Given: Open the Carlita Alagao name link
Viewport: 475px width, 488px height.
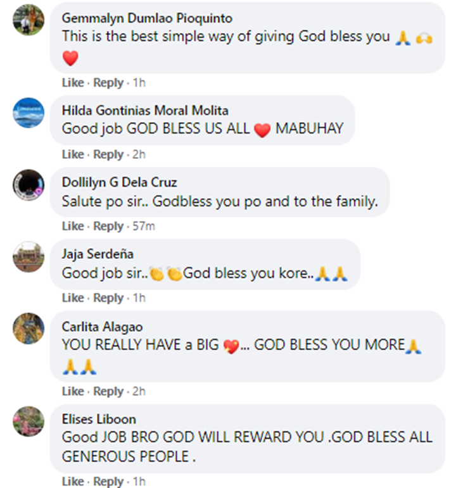Looking at the screenshot, I should (x=102, y=327).
